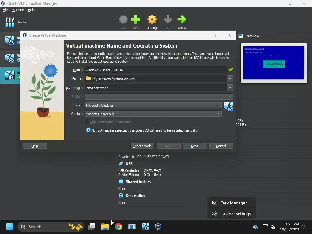Viewport: 312px width, 234px height.
Task: Click the notification bell icon
Action: pyautogui.click(x=303, y=227)
